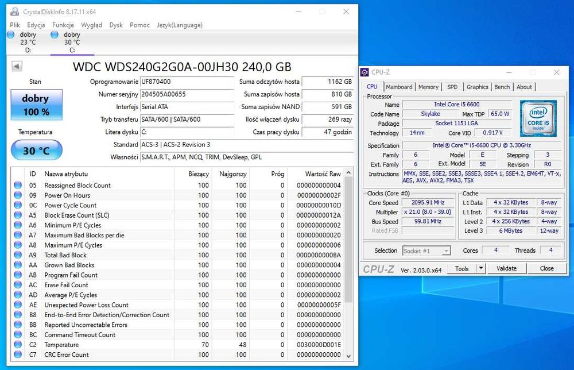This screenshot has height=370, width=574.
Task: Click the Temperature raw value 0030000D001E
Action: point(319,344)
